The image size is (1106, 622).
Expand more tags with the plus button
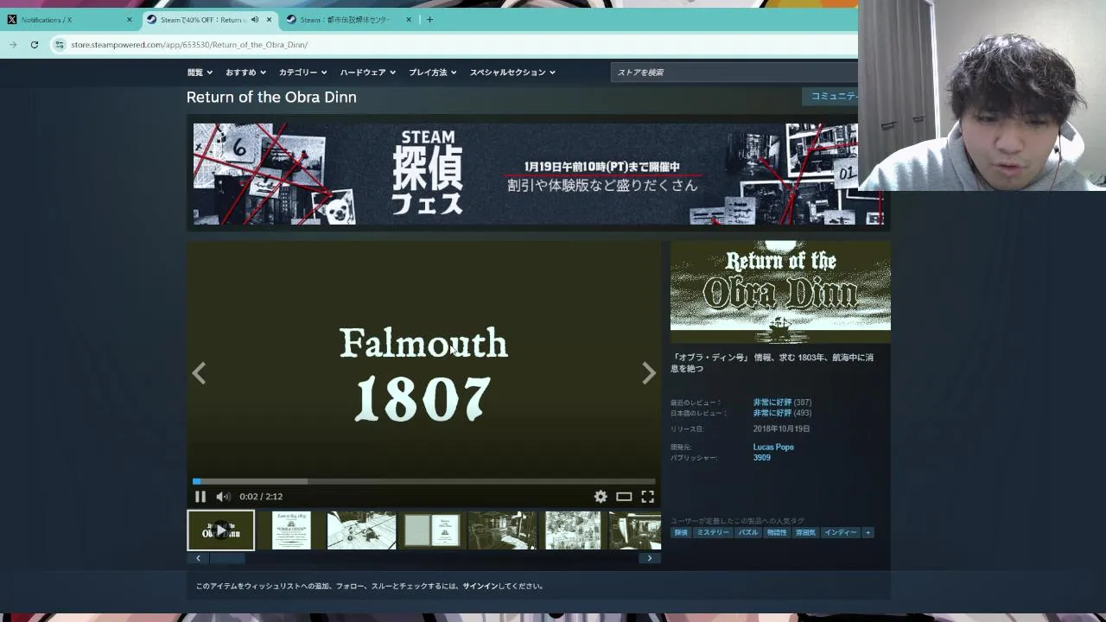click(868, 533)
